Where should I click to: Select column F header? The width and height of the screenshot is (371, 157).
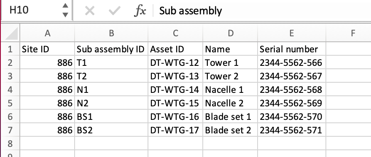[349, 33]
